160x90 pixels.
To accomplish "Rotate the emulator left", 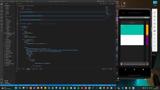I will pos(154,24).
